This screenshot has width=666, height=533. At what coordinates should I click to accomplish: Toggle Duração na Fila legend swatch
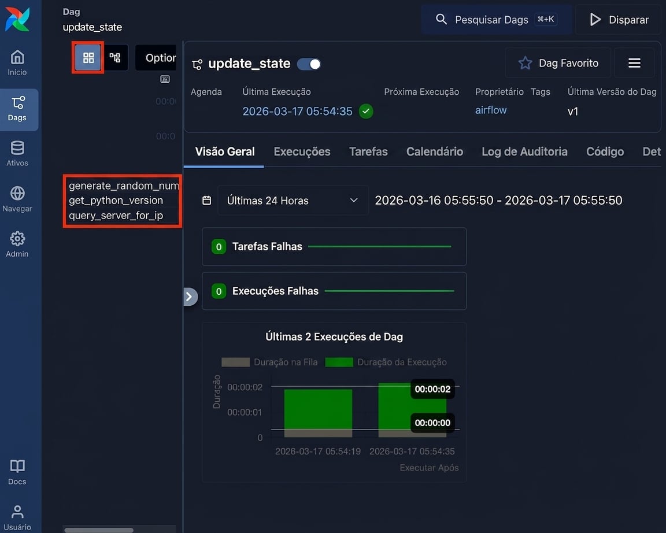point(235,362)
